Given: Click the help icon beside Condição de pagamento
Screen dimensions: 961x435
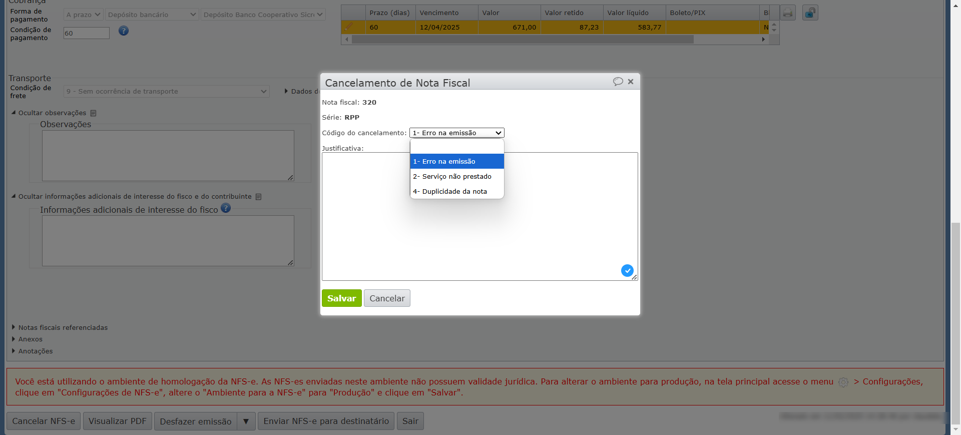Looking at the screenshot, I should click(x=124, y=31).
